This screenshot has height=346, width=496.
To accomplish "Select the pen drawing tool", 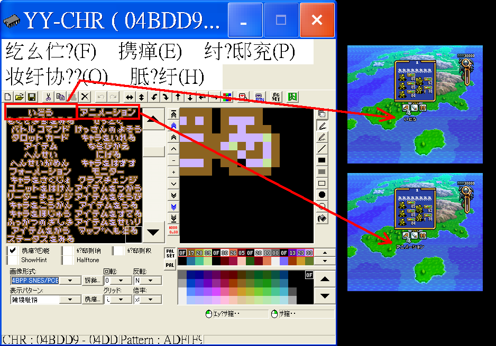I will click(x=322, y=126).
